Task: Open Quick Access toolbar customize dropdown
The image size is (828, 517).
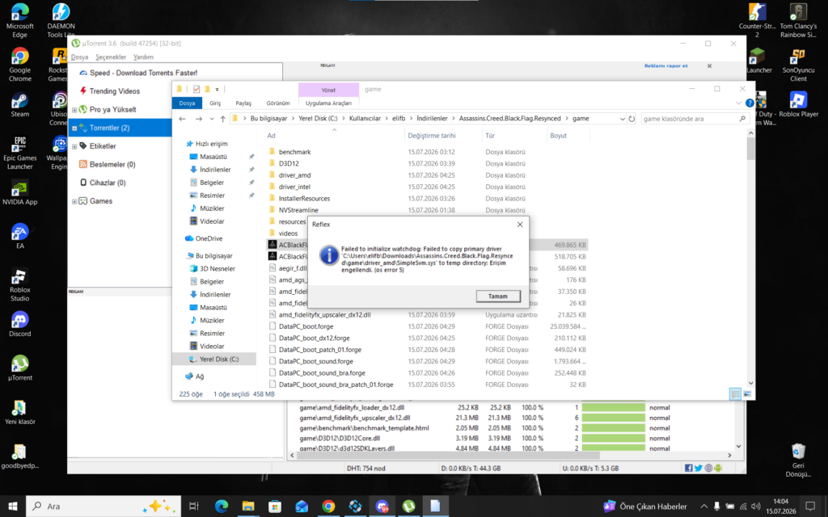Action: pos(217,89)
